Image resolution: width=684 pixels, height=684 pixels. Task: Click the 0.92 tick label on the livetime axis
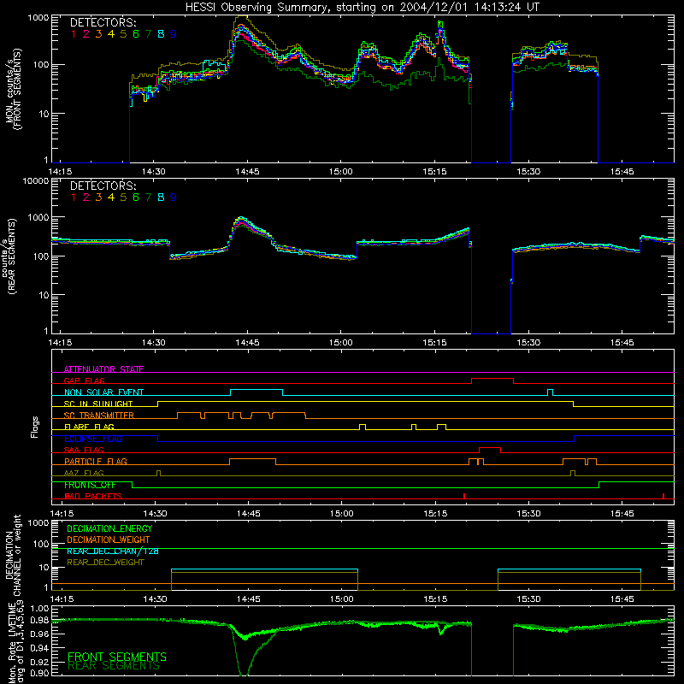39,660
